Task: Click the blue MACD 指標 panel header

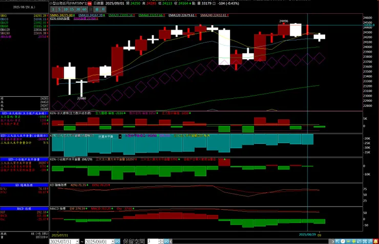Action: point(24,209)
